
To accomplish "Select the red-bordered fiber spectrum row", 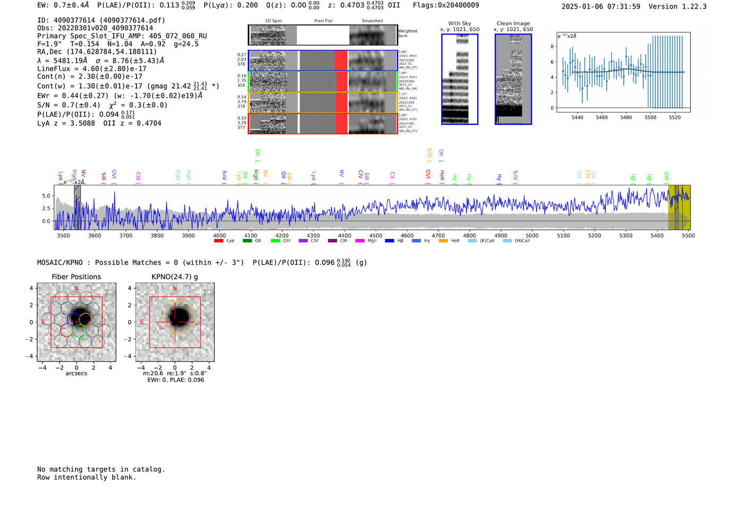I will click(323, 124).
